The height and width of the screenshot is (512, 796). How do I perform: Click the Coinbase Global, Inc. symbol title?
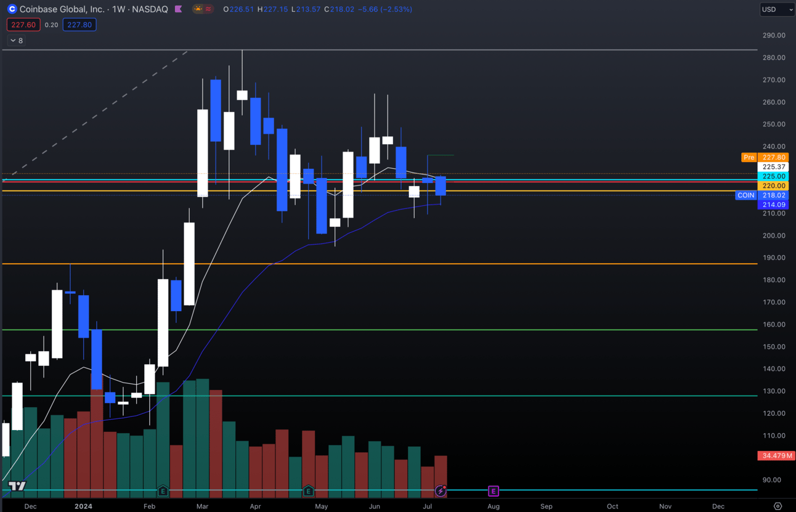pos(62,9)
